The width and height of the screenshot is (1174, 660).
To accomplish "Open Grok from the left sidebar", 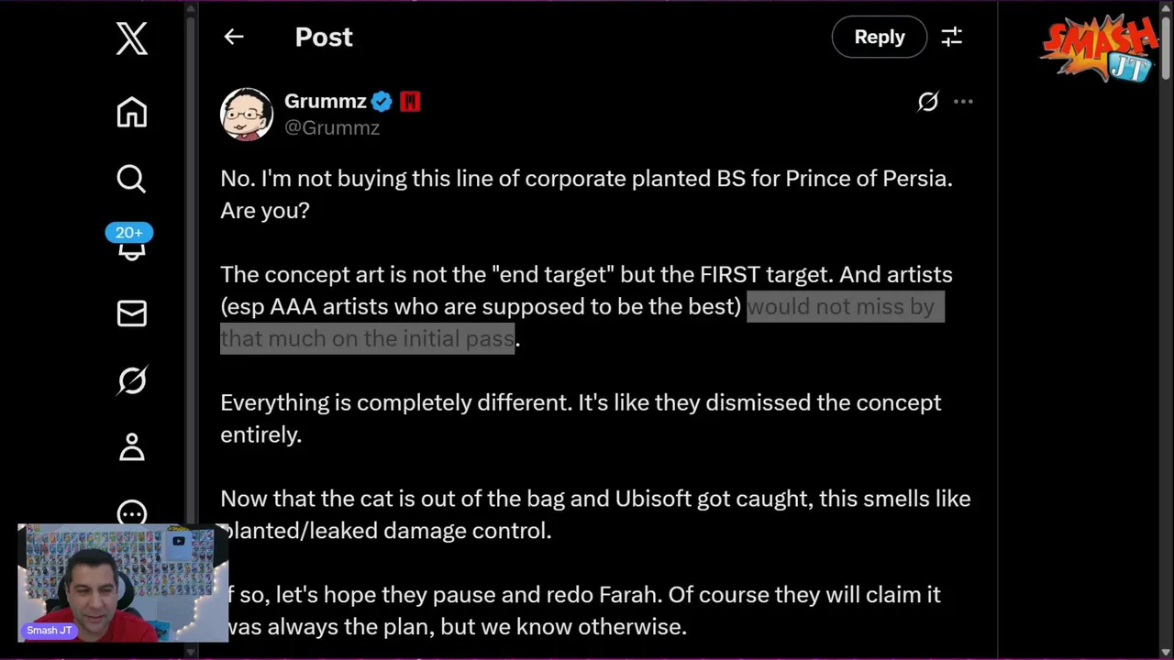I will click(132, 379).
